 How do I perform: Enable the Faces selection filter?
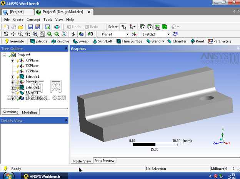157,27
